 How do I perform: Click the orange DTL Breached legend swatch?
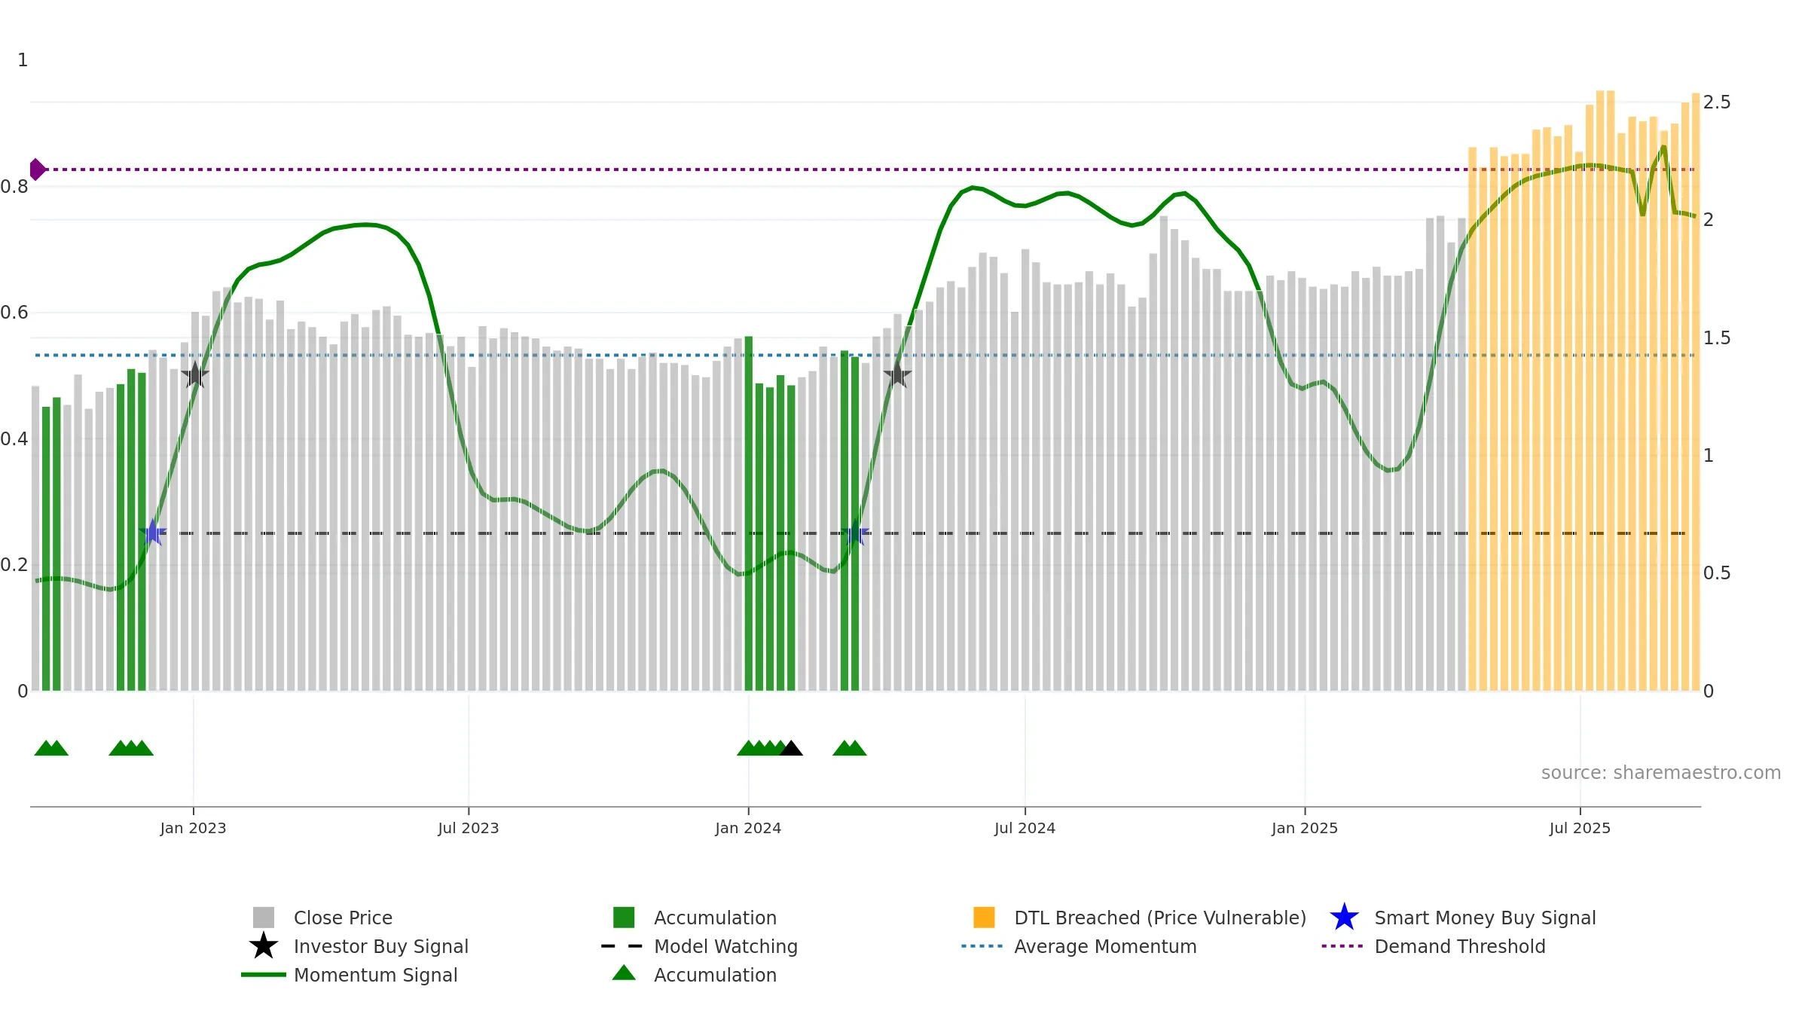984,918
